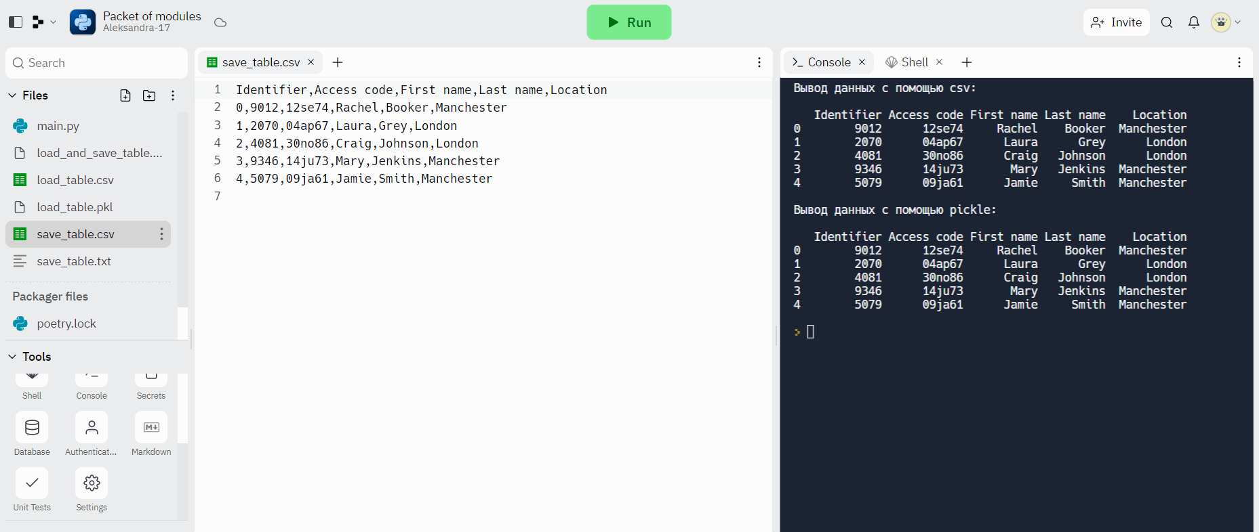
Task: Open the Database tool
Action: (x=32, y=435)
